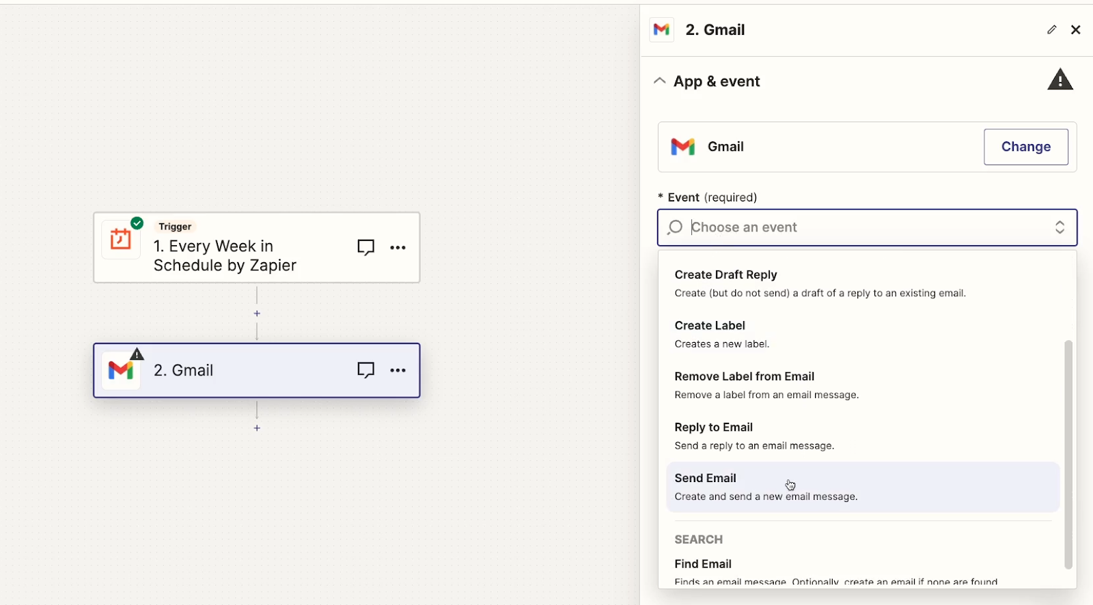Collapse the App & event section

pyautogui.click(x=659, y=81)
